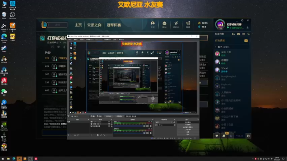Collapse the 瓶子 (3/19) friends group

tap(216, 47)
